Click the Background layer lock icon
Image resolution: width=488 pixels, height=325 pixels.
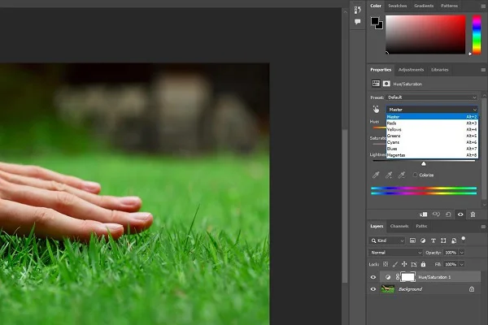472,289
